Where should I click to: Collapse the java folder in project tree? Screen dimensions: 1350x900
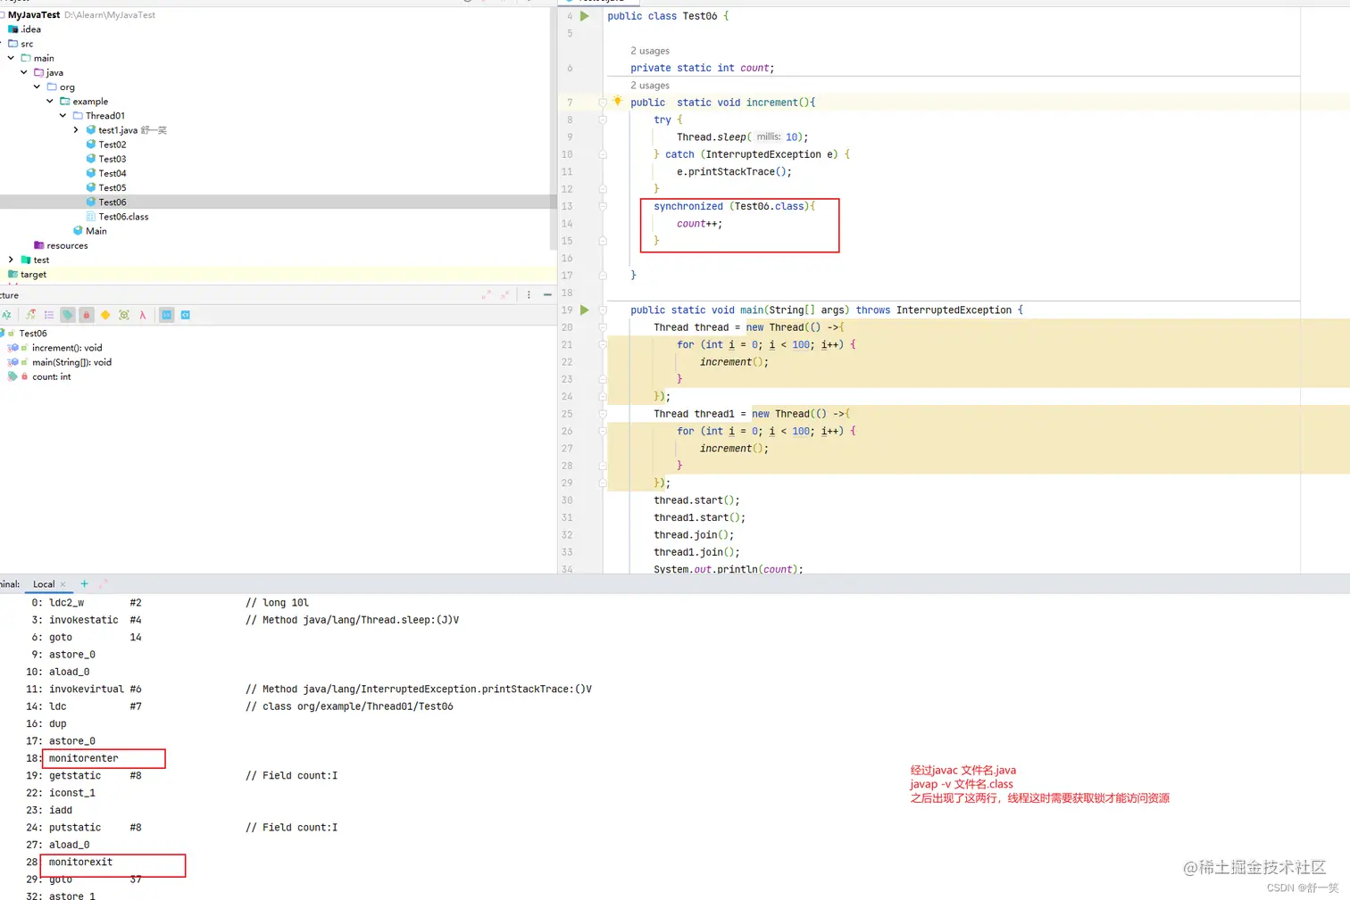click(24, 72)
